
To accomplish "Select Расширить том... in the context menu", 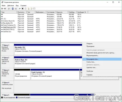I will (102, 59).
